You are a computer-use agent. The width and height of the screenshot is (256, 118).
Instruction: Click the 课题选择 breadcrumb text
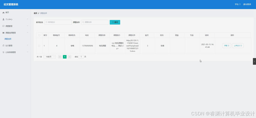[44, 13]
